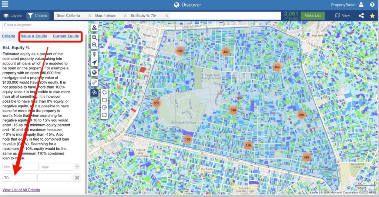Click the 464 property cluster marker
The image size is (379, 197).
tap(277, 67)
